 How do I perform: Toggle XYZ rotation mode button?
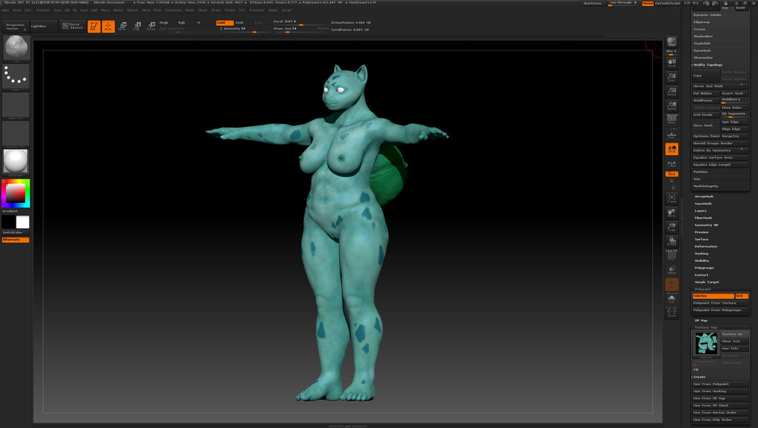(672, 174)
